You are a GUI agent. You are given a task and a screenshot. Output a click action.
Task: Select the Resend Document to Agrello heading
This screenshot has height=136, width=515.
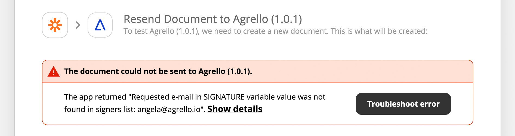pos(213,19)
